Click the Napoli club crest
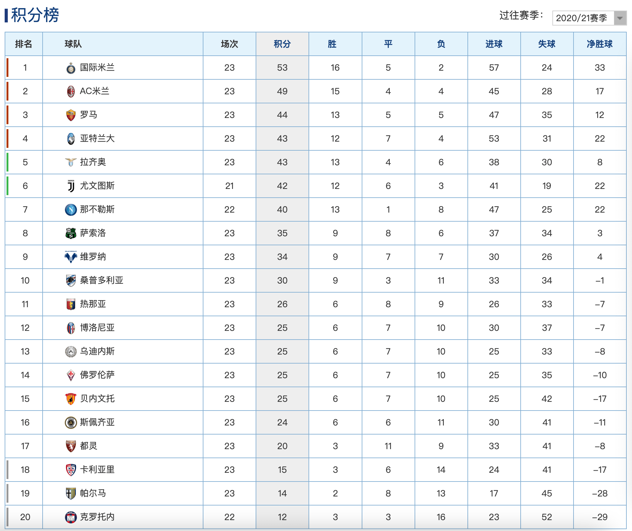The width and height of the screenshot is (632, 531). point(71,210)
